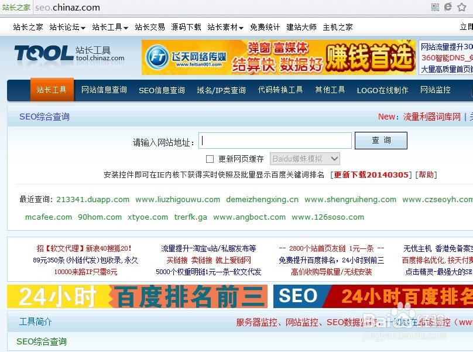
Task: Click the 360智能DNS side ad link
Action: (447, 57)
